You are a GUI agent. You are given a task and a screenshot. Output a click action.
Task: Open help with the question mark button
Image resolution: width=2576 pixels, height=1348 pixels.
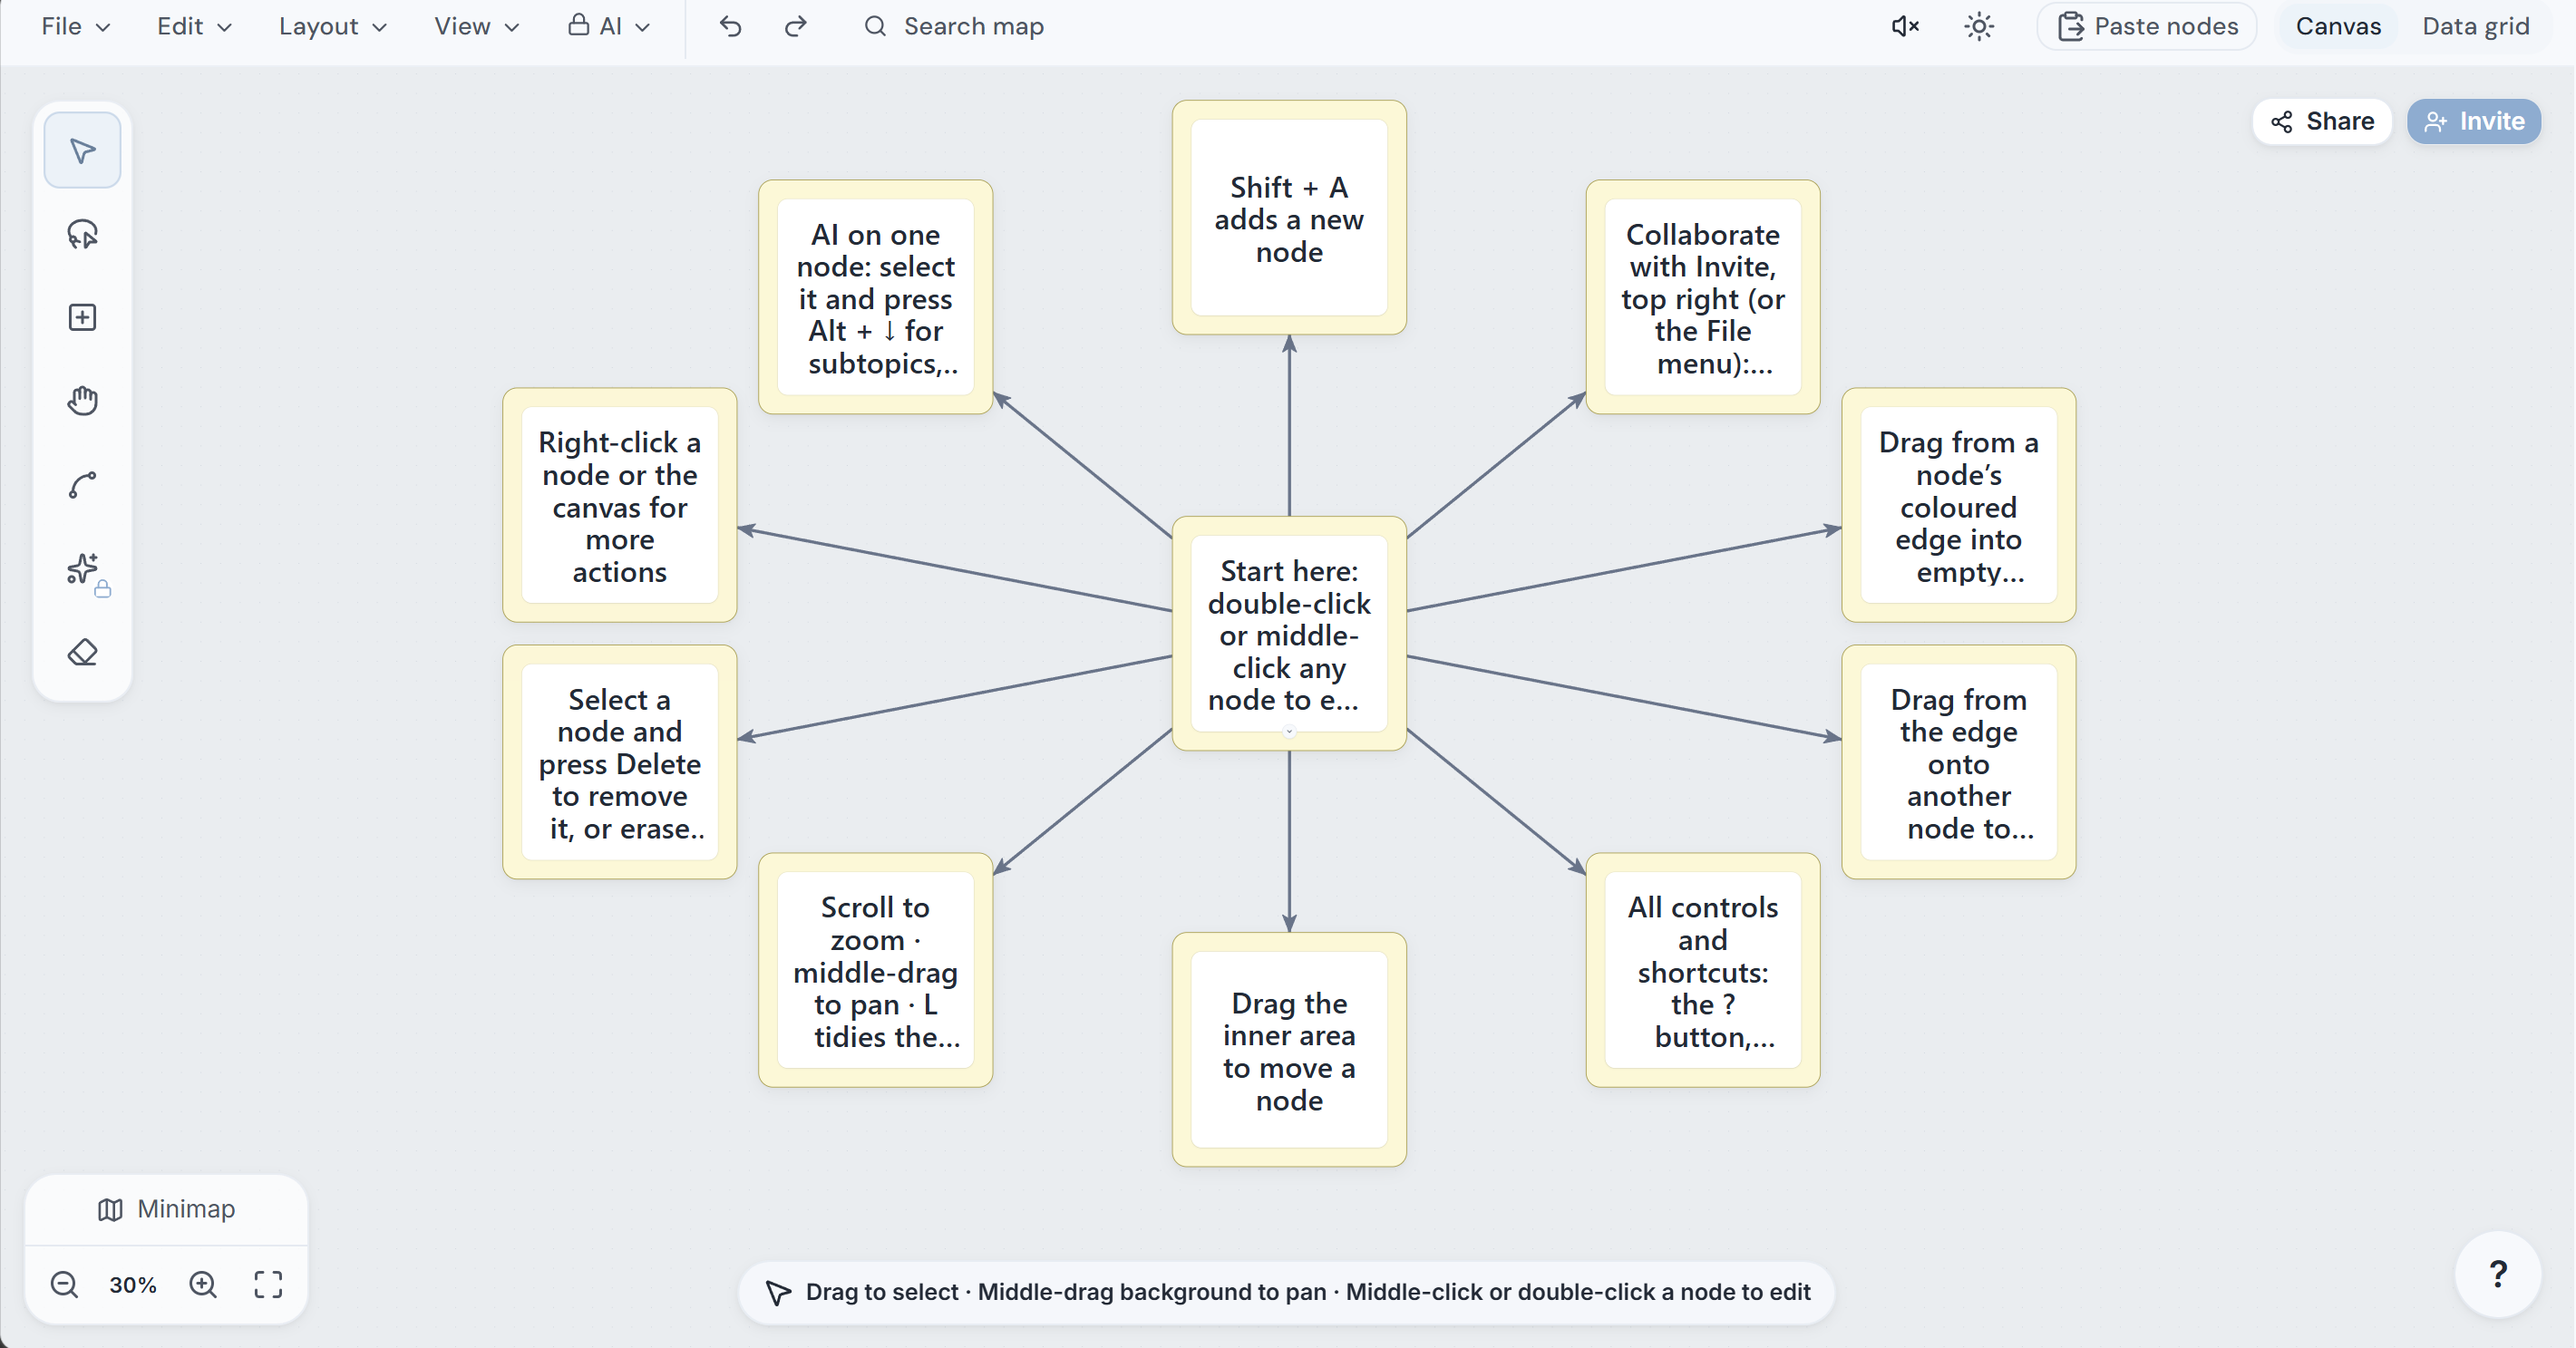(2497, 1274)
